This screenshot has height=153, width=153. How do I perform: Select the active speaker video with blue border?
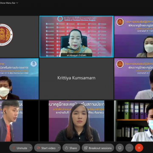click(x=76, y=37)
